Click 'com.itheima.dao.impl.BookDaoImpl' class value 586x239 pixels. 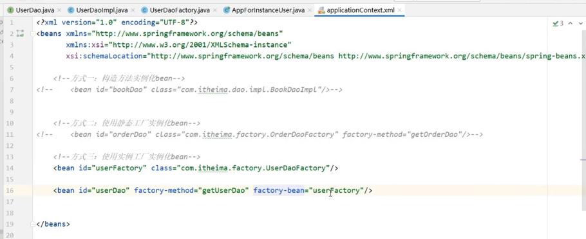pos(249,90)
